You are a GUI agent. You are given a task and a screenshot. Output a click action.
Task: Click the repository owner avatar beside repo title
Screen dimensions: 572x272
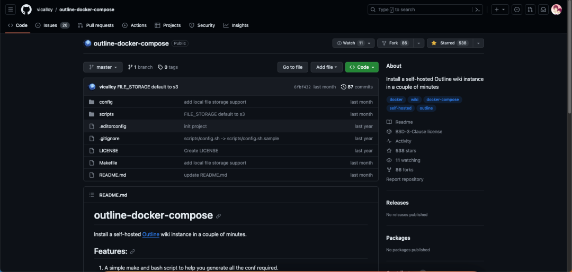point(87,43)
